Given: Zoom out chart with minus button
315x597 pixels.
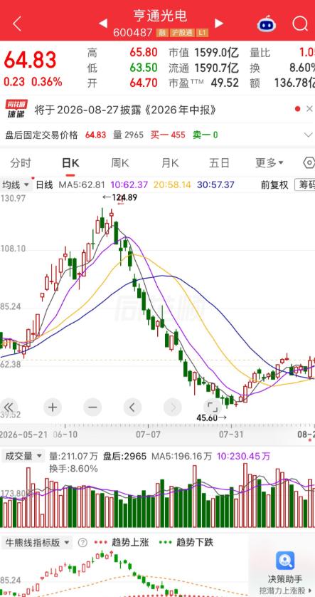Looking at the screenshot, I should pyautogui.click(x=92, y=407).
